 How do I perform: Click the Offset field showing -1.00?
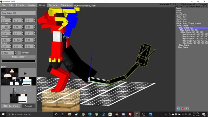(x=5, y=27)
